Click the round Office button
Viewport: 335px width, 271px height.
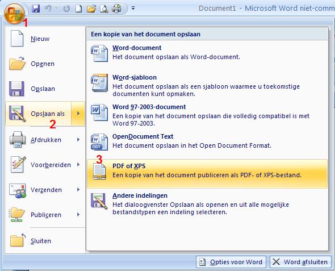coord(14,14)
